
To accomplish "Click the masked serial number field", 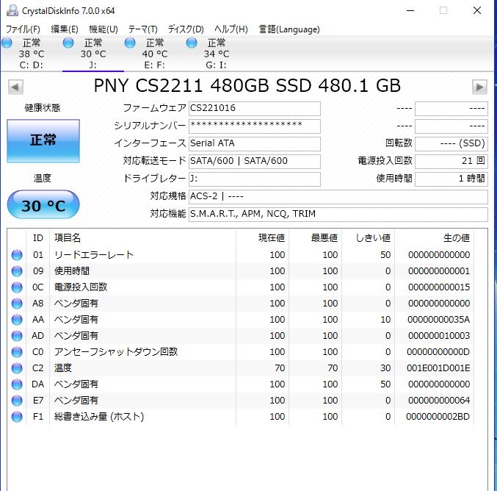I will (255, 126).
